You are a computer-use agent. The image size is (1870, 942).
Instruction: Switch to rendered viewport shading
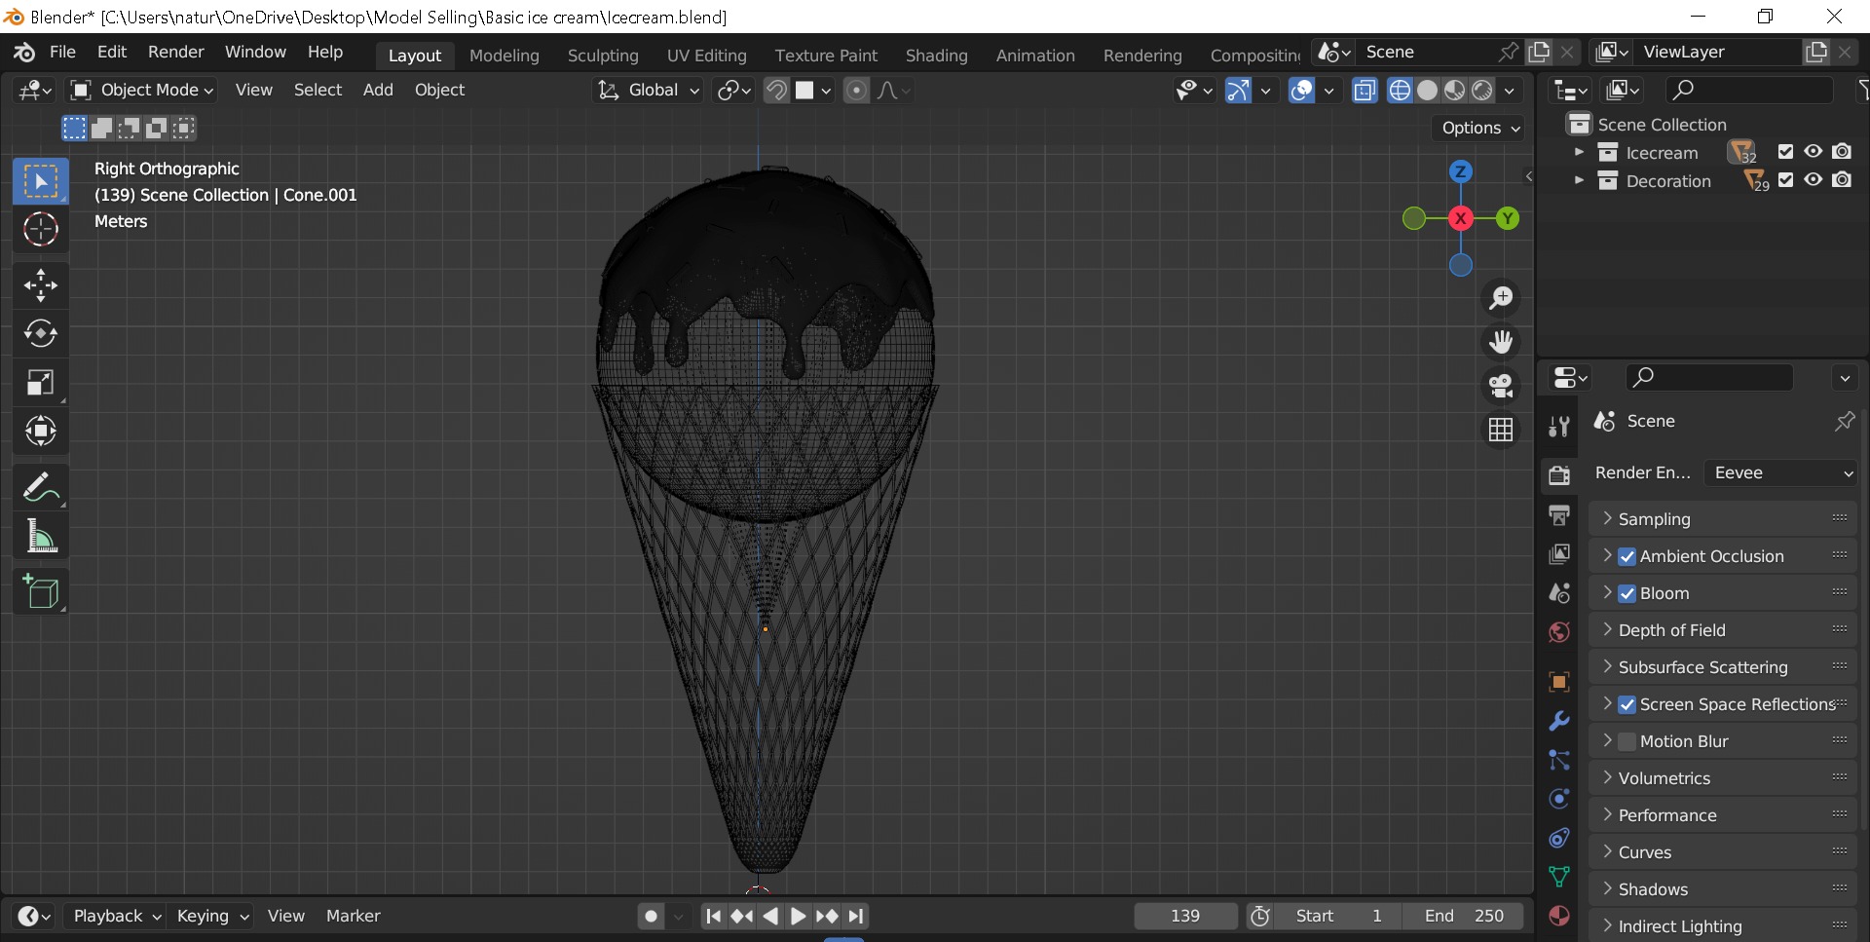pos(1481,91)
